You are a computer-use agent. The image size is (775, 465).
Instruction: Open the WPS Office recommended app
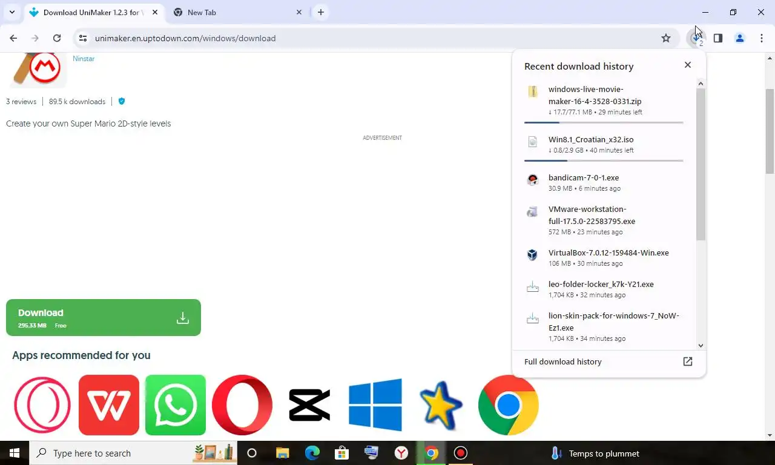click(x=109, y=405)
